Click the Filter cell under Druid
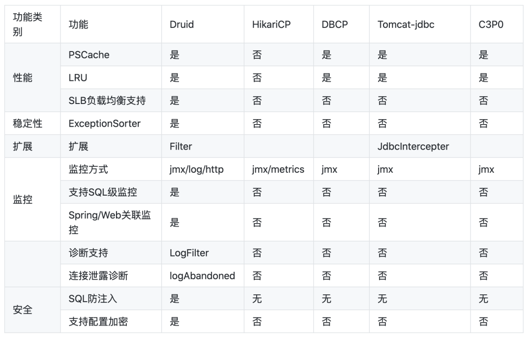 click(180, 146)
